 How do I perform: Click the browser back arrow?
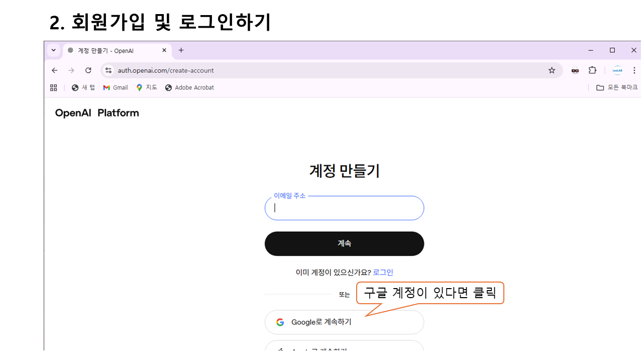[x=55, y=70]
